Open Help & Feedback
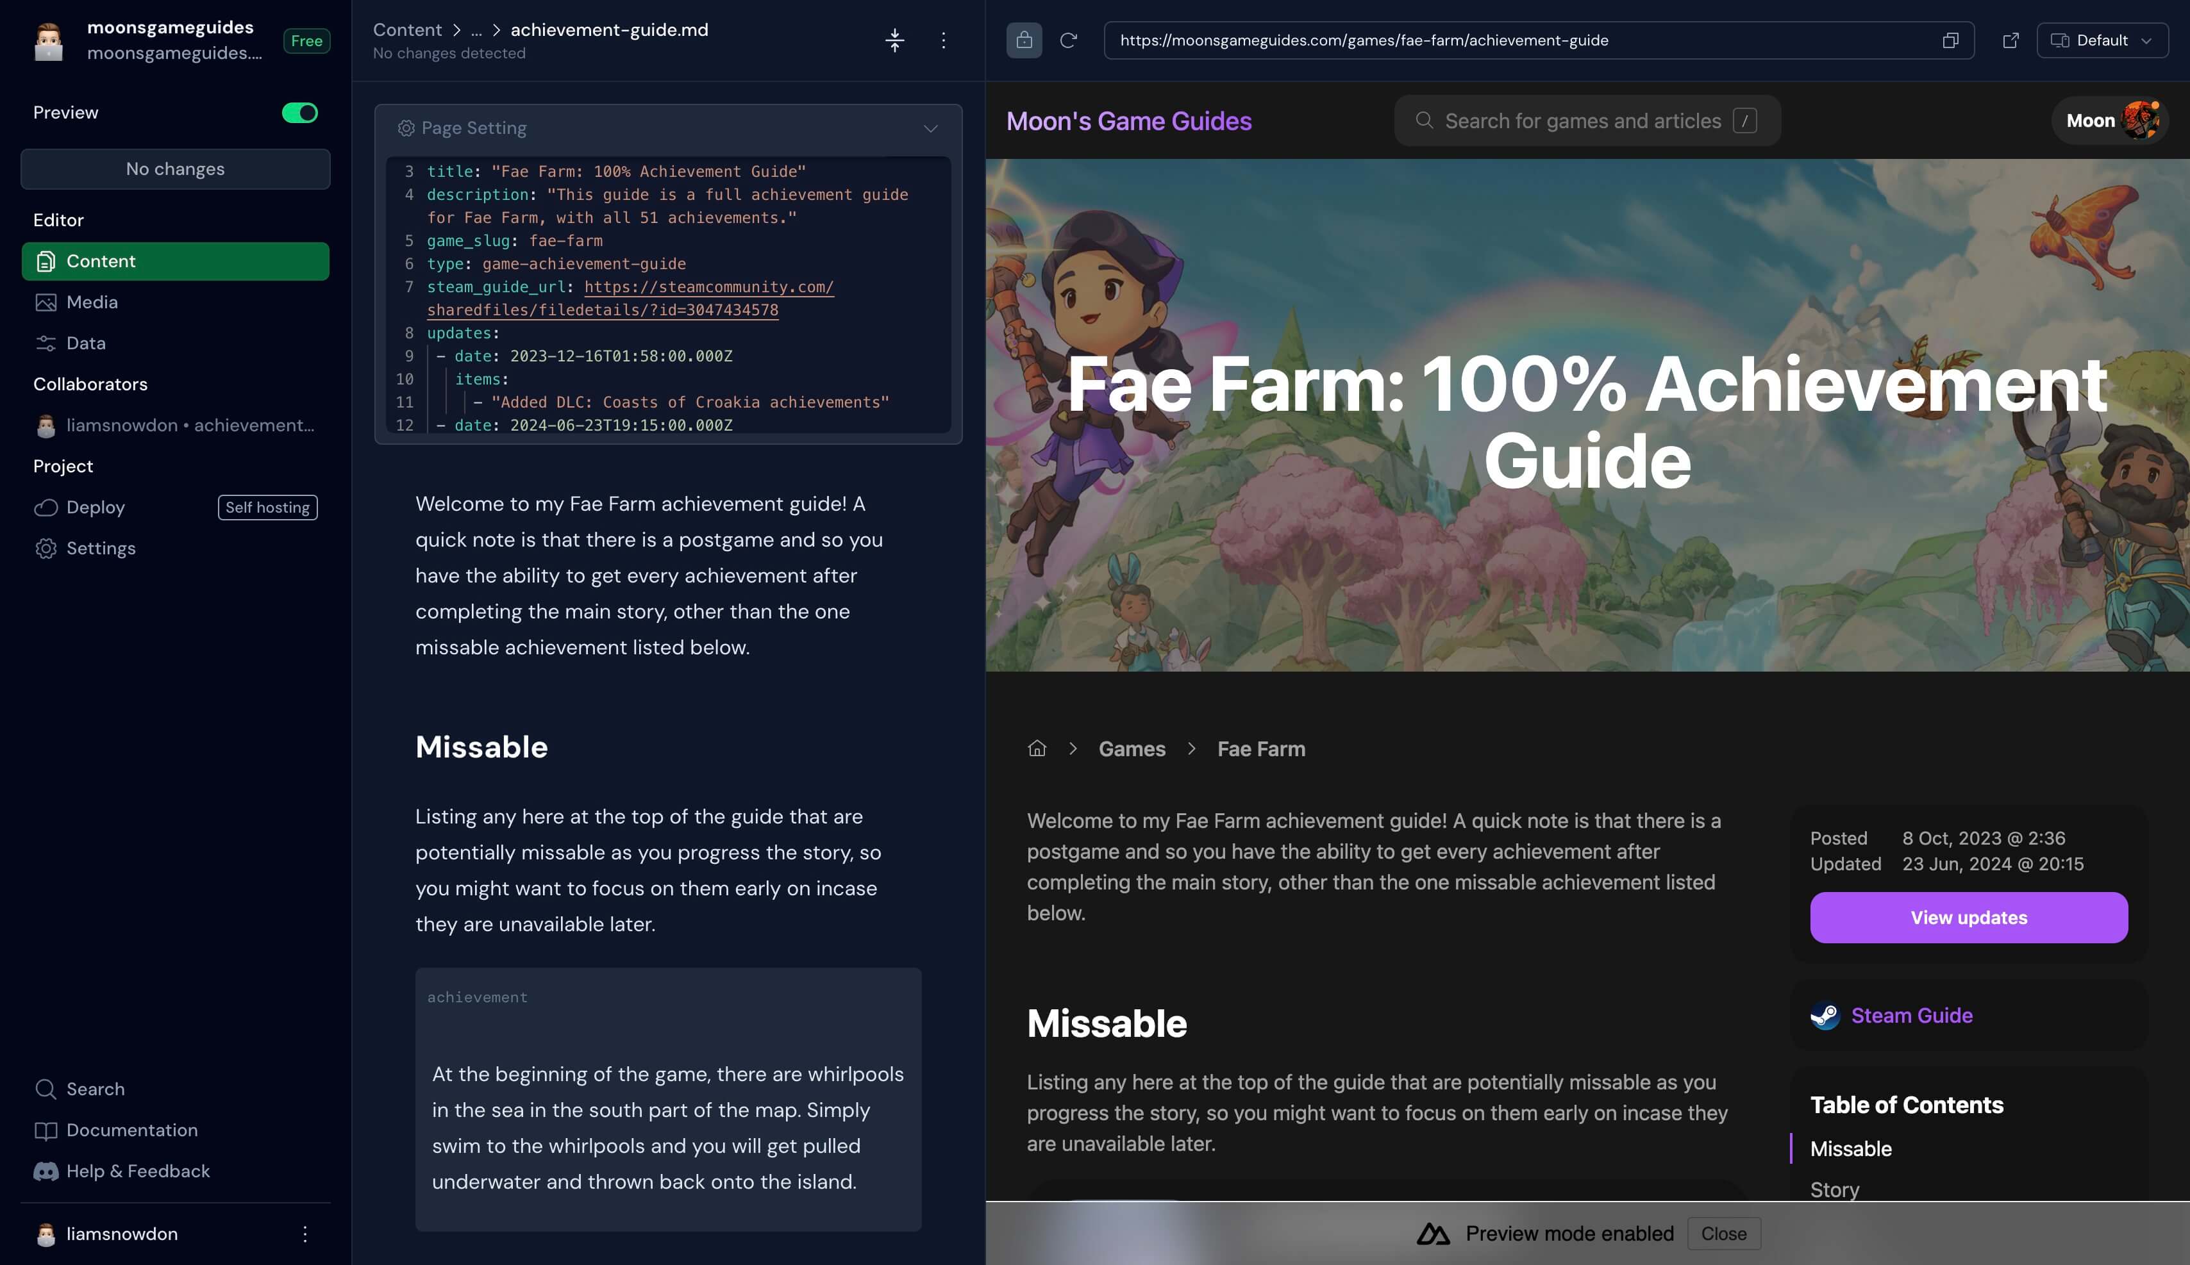This screenshot has width=2190, height=1265. pos(176,1171)
